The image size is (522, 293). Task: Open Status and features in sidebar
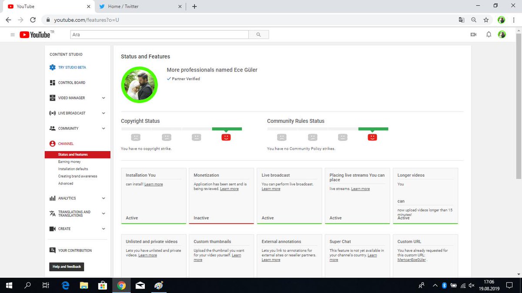77,155
